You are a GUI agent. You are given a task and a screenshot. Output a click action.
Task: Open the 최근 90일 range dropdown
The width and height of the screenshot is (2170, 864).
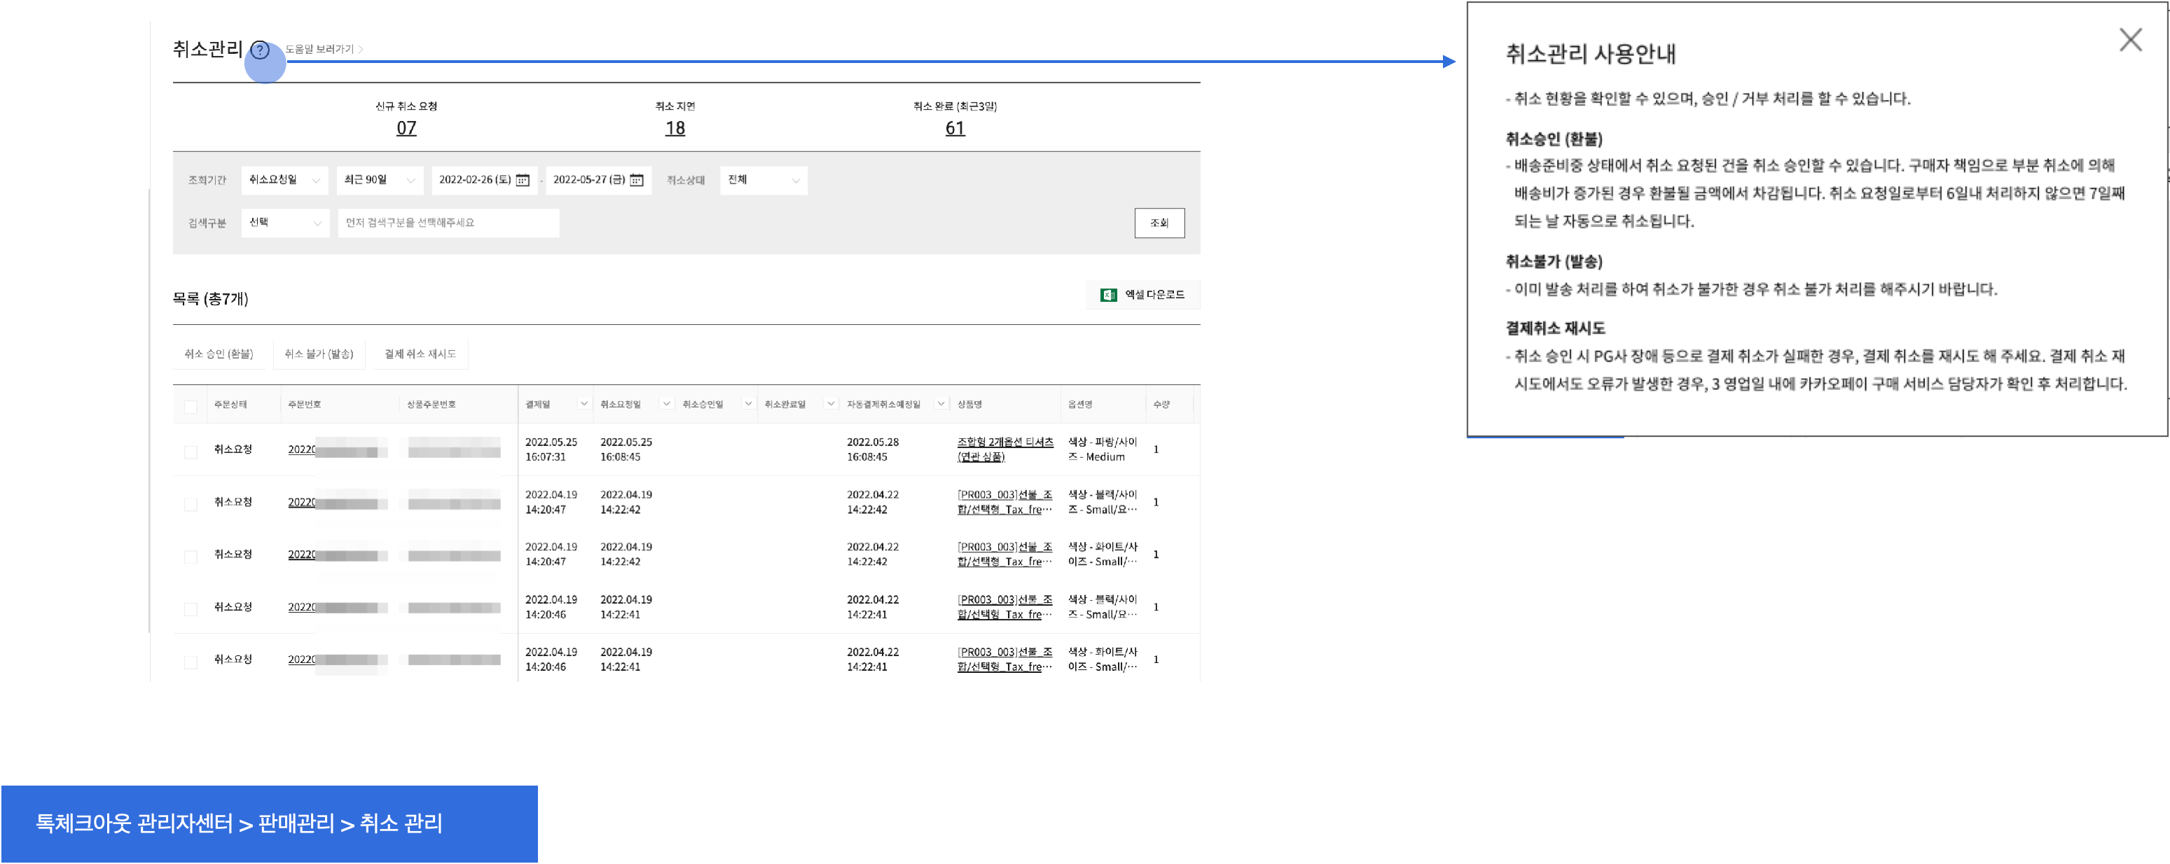(379, 180)
